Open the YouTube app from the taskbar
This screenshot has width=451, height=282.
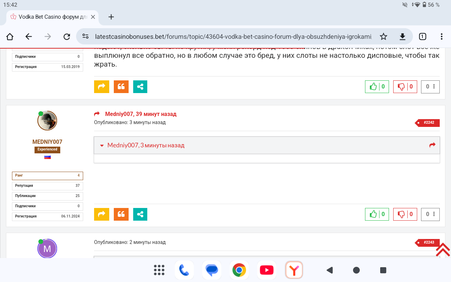point(266,270)
